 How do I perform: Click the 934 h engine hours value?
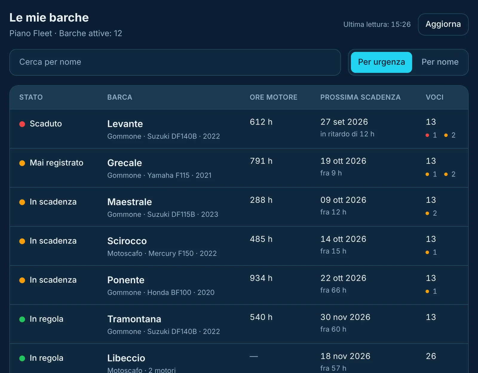[x=261, y=278]
